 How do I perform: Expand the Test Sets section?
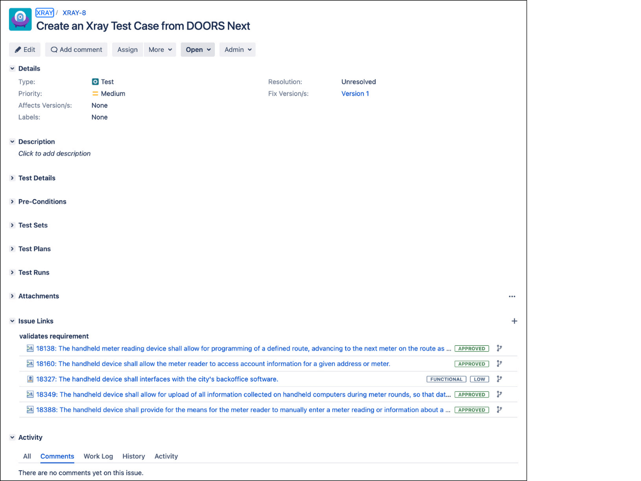12,225
